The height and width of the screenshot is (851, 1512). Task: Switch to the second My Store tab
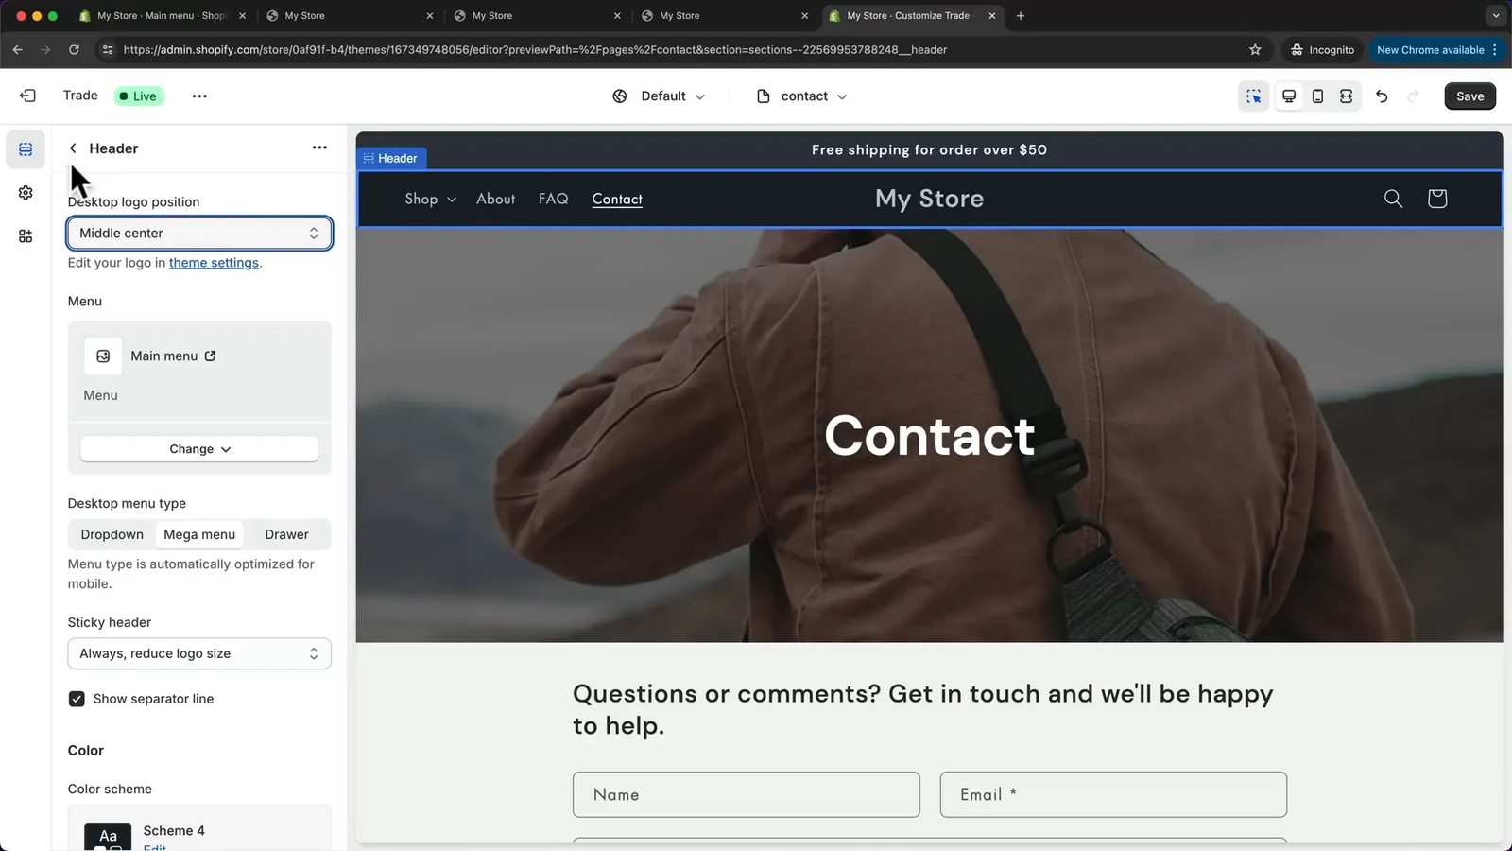491,15
